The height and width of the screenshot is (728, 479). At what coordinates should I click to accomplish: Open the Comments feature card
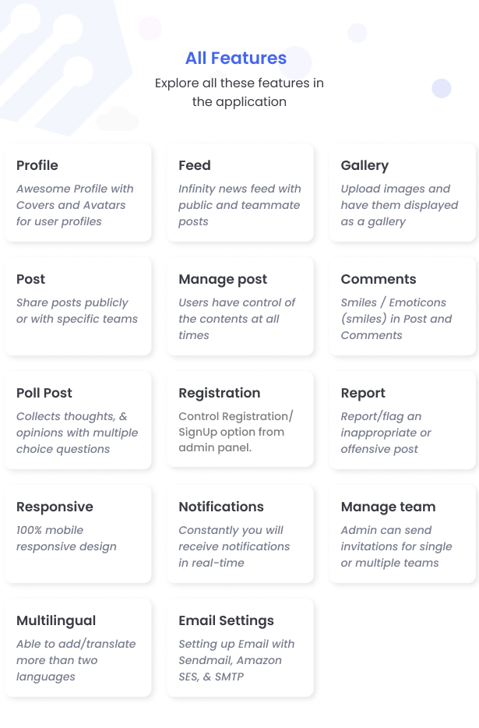[403, 306]
